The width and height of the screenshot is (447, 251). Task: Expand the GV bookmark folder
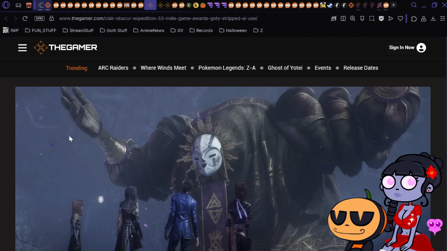pos(177,30)
